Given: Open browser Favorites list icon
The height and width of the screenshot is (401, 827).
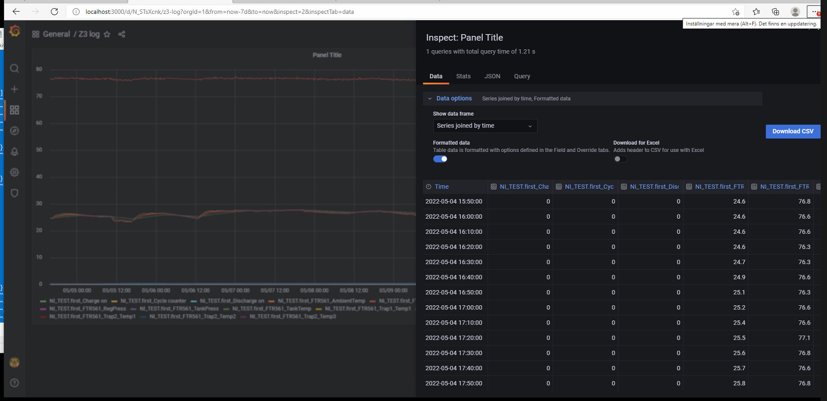Looking at the screenshot, I should [756, 12].
